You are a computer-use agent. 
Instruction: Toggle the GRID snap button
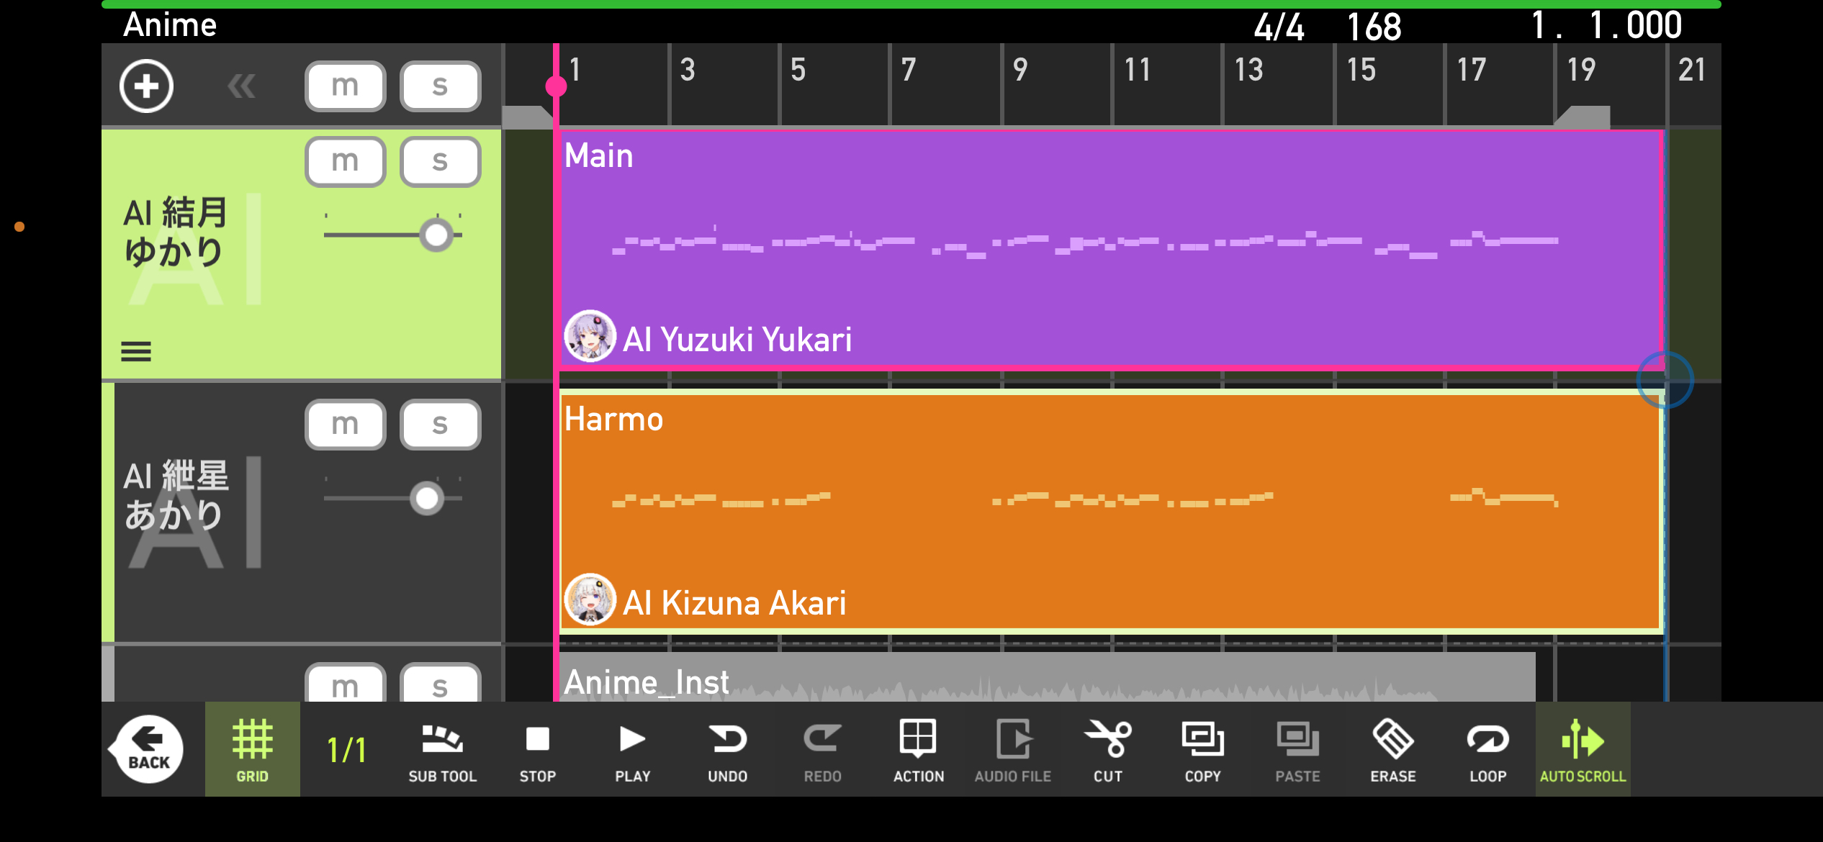point(252,751)
